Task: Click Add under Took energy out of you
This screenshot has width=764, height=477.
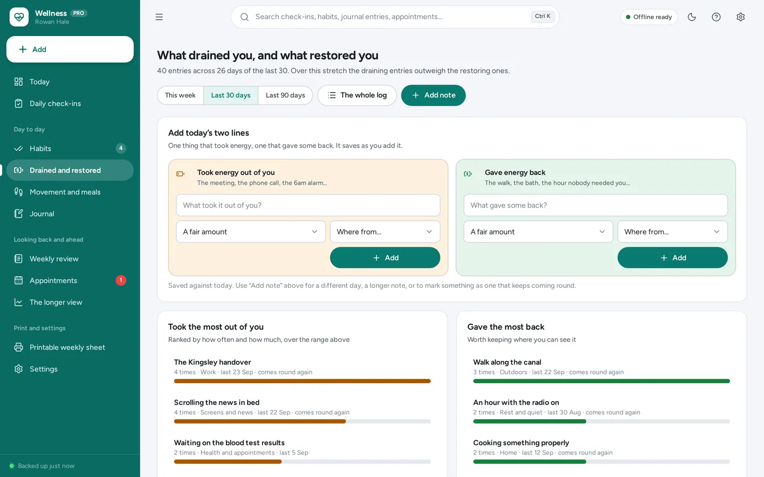Action: pos(385,258)
